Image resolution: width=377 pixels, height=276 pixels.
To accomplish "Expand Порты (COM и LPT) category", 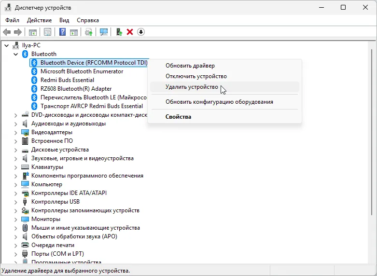I will 15,254.
